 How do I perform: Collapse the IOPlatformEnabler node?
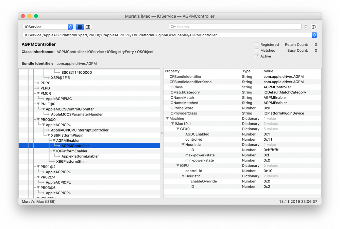coord(54,151)
